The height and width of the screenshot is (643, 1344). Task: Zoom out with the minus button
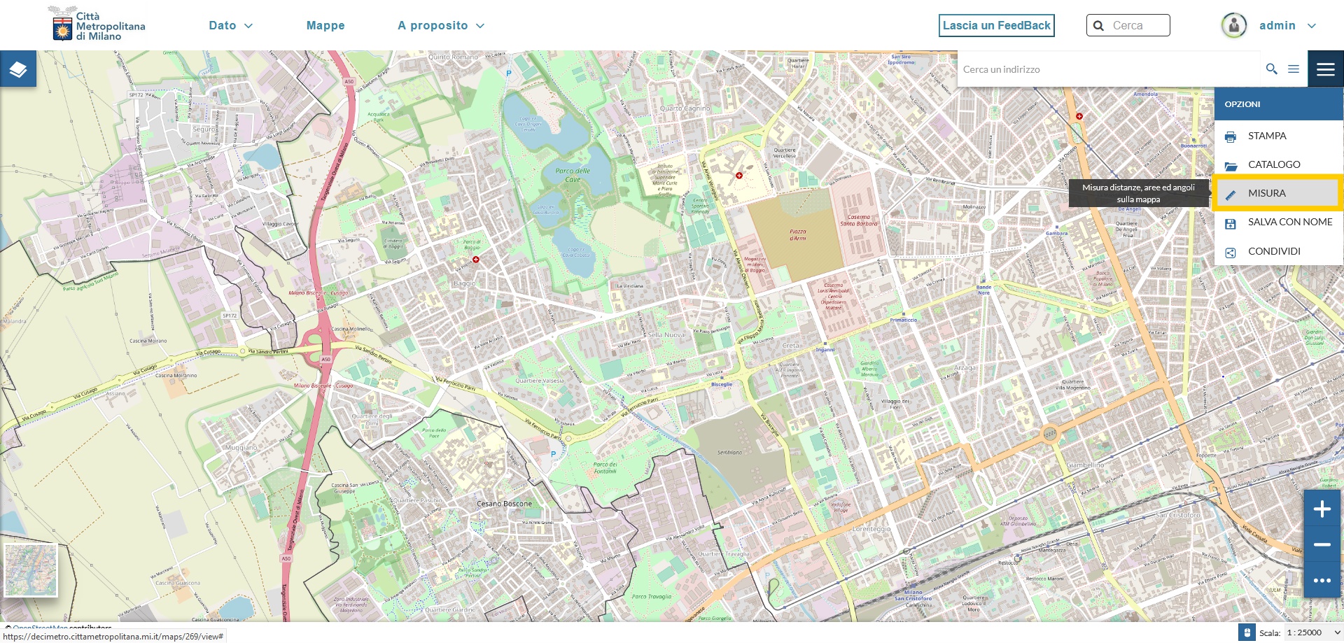point(1322,544)
